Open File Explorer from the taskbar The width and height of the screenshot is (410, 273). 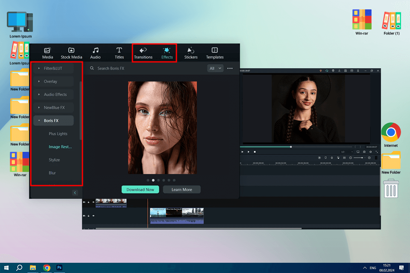click(33, 267)
